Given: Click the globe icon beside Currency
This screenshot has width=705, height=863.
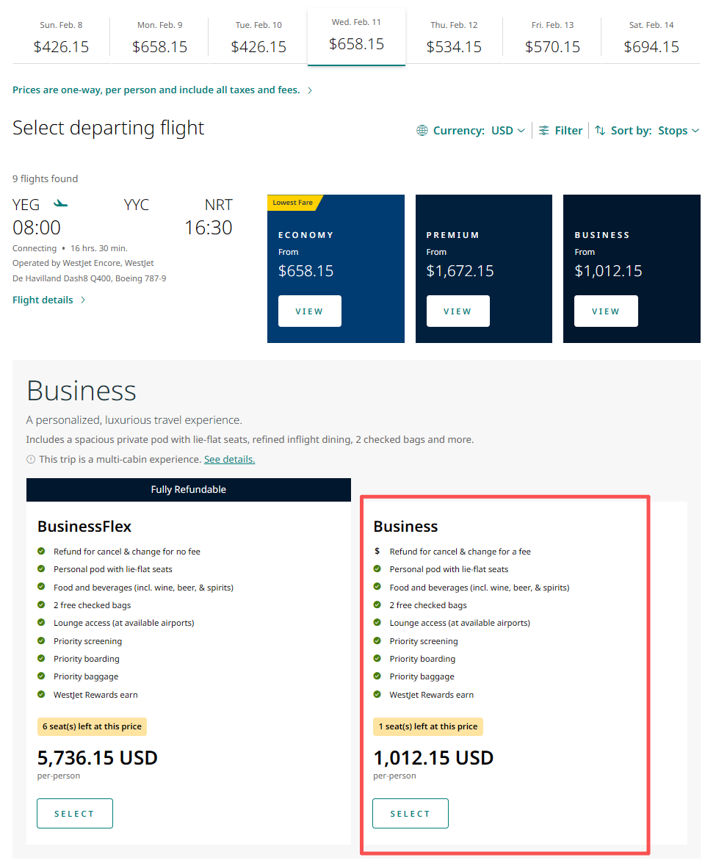Looking at the screenshot, I should tap(422, 131).
